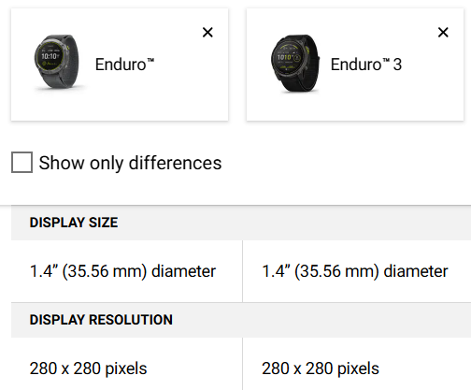Open the Enduro product name link
Screen dimensions: 471x390
coord(124,65)
